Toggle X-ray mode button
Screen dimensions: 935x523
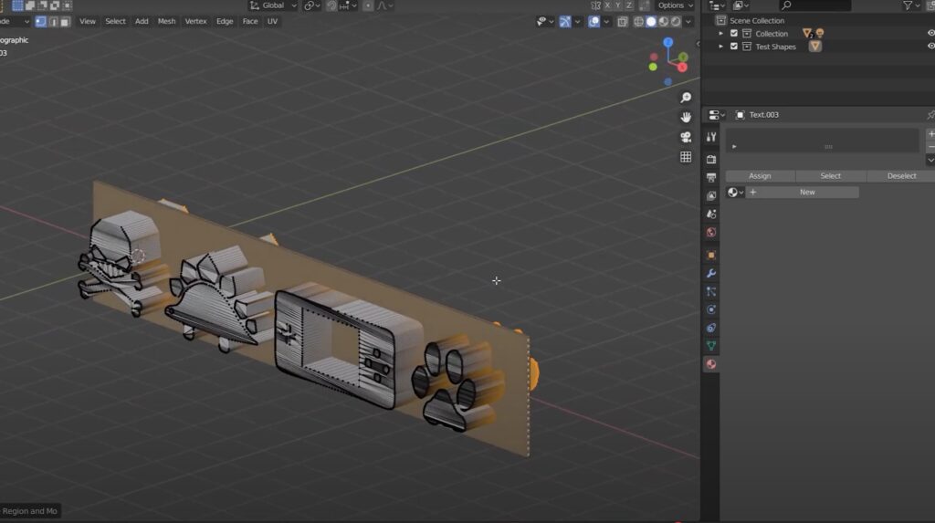pyautogui.click(x=623, y=22)
